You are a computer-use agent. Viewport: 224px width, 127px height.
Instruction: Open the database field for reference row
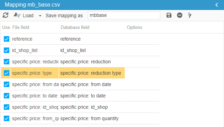[92, 39]
